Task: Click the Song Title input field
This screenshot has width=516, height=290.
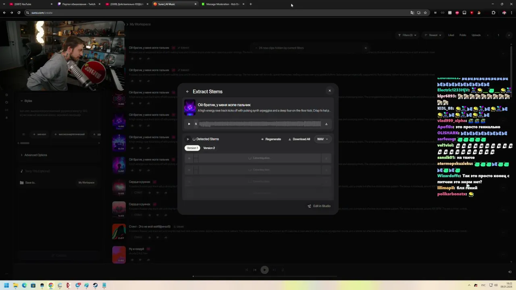Action: point(58,171)
